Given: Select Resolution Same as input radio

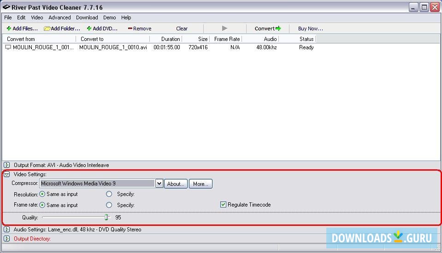Looking at the screenshot, I should tap(42, 194).
